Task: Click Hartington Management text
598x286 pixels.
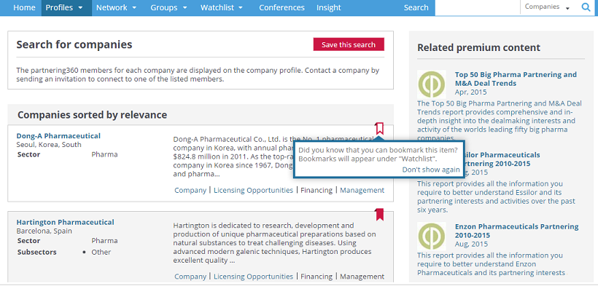Action: (362, 277)
